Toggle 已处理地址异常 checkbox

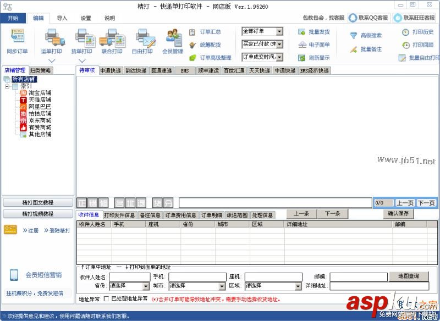pyautogui.click(x=106, y=299)
